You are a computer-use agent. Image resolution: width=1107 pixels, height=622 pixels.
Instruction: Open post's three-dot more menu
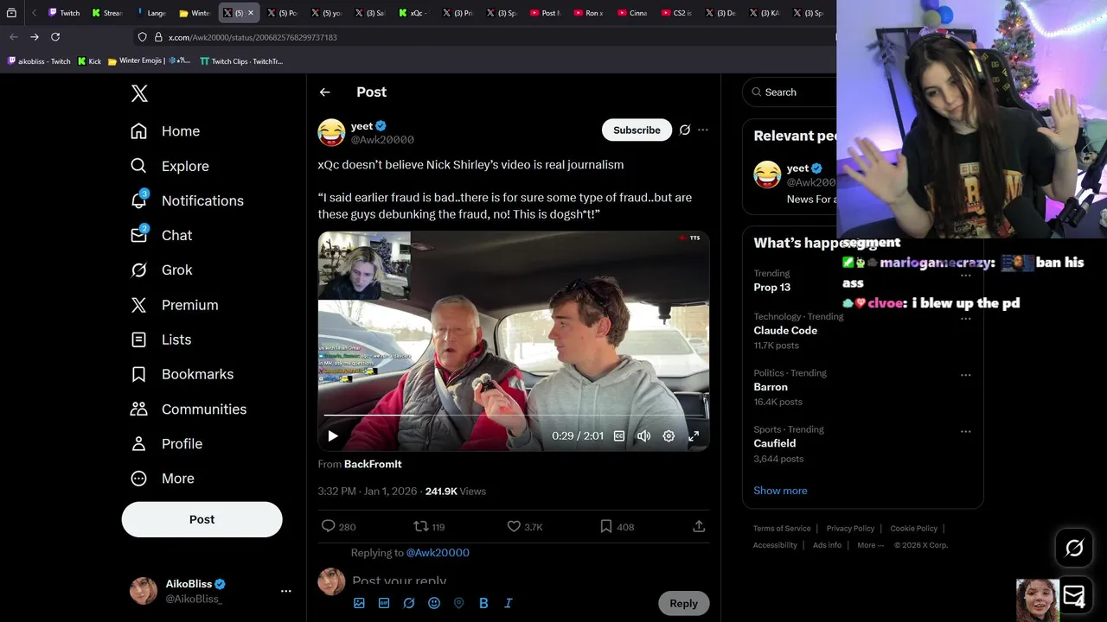pos(703,130)
